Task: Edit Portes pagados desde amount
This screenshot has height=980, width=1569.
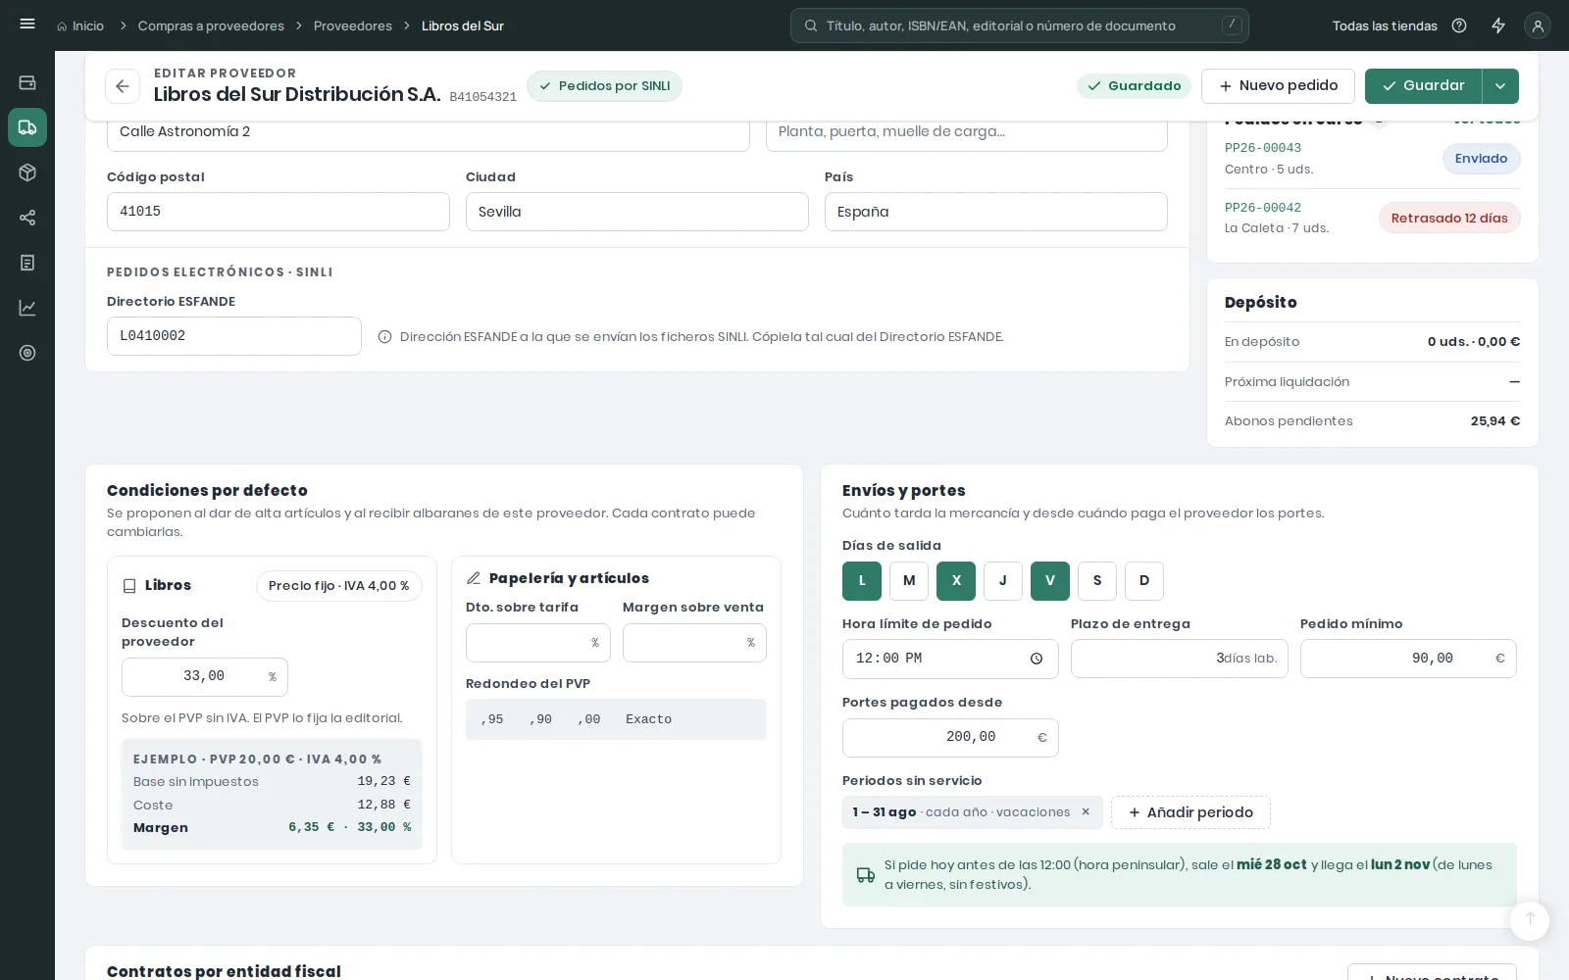Action: [x=950, y=738]
